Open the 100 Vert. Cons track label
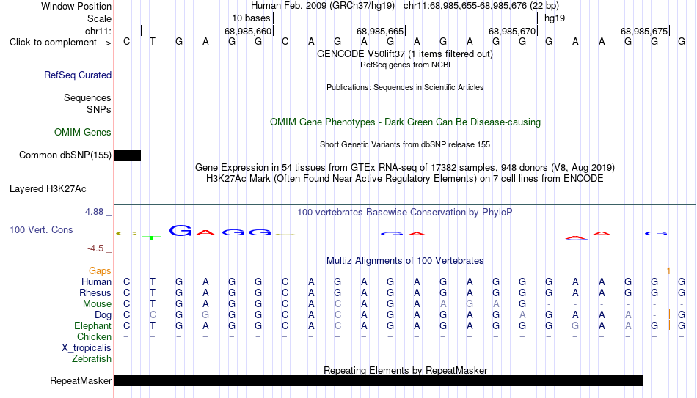 click(x=41, y=229)
